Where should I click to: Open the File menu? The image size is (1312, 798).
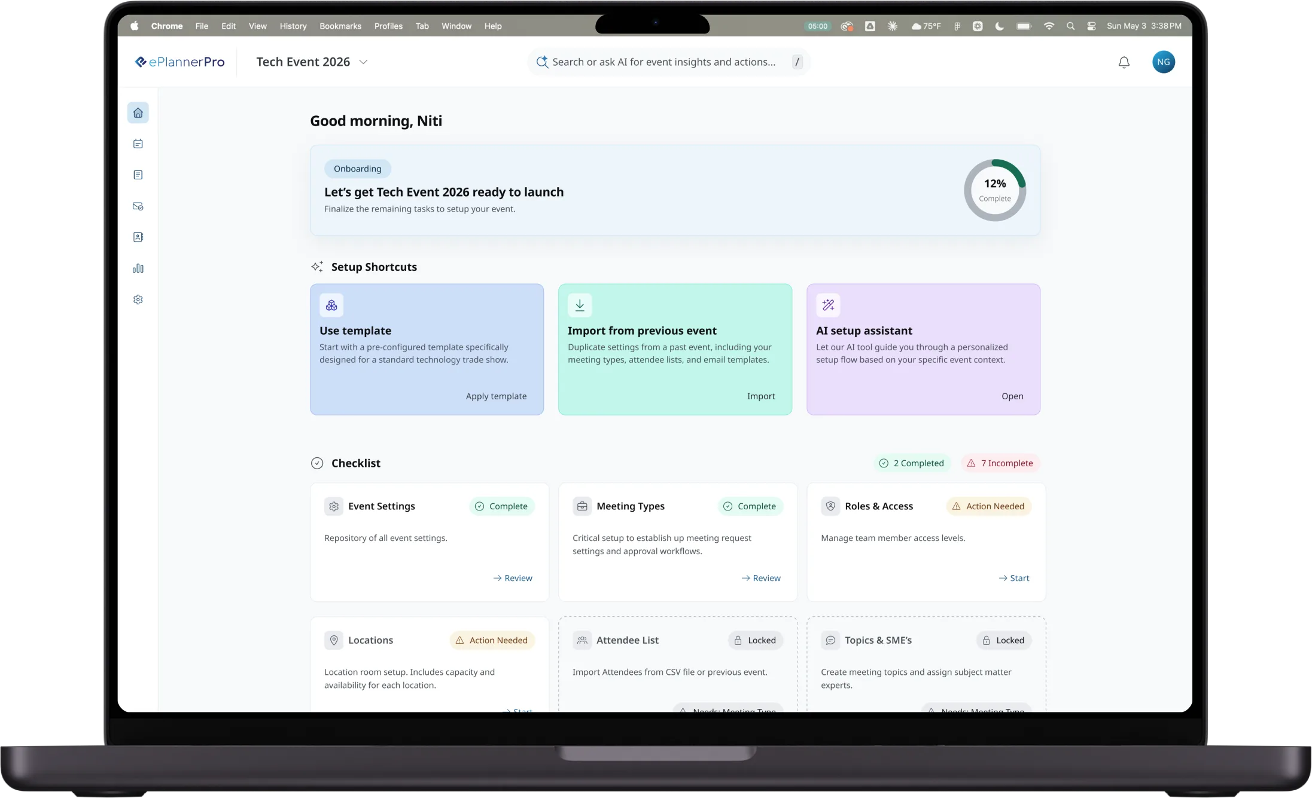coord(202,26)
